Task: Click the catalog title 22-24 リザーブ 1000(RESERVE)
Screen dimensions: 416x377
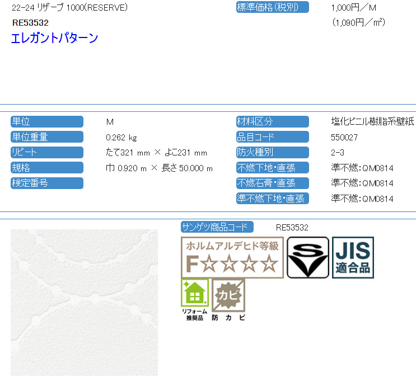Action: click(69, 7)
